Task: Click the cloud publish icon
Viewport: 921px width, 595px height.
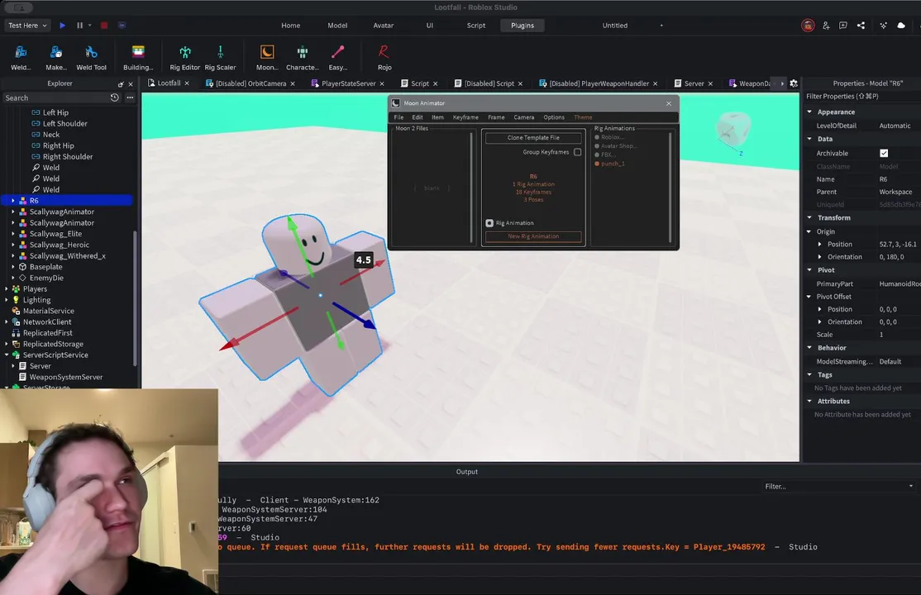Action: [x=901, y=26]
